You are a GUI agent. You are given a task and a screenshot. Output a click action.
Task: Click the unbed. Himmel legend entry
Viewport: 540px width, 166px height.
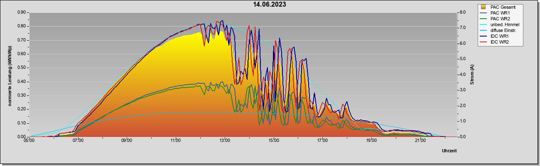[x=499, y=24]
